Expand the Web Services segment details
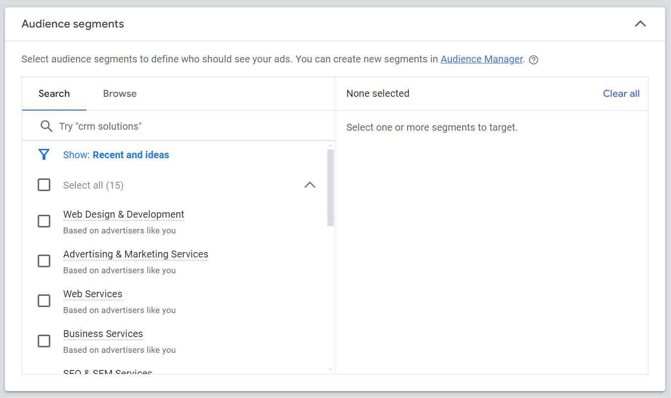The height and width of the screenshot is (398, 671). click(x=92, y=294)
